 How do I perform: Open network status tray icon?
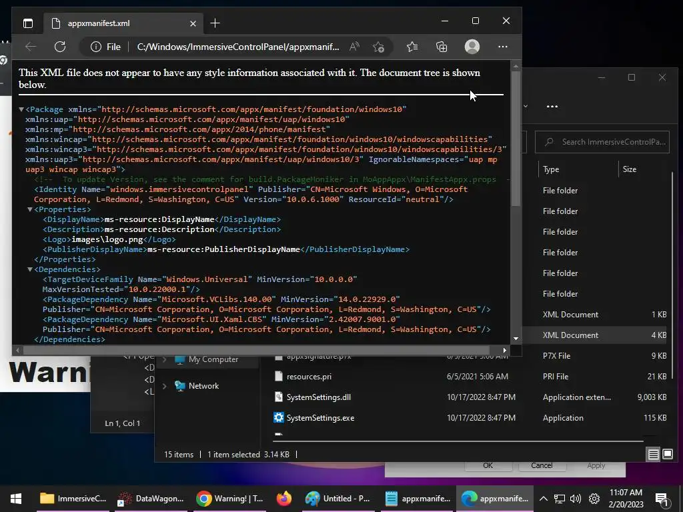pos(560,499)
